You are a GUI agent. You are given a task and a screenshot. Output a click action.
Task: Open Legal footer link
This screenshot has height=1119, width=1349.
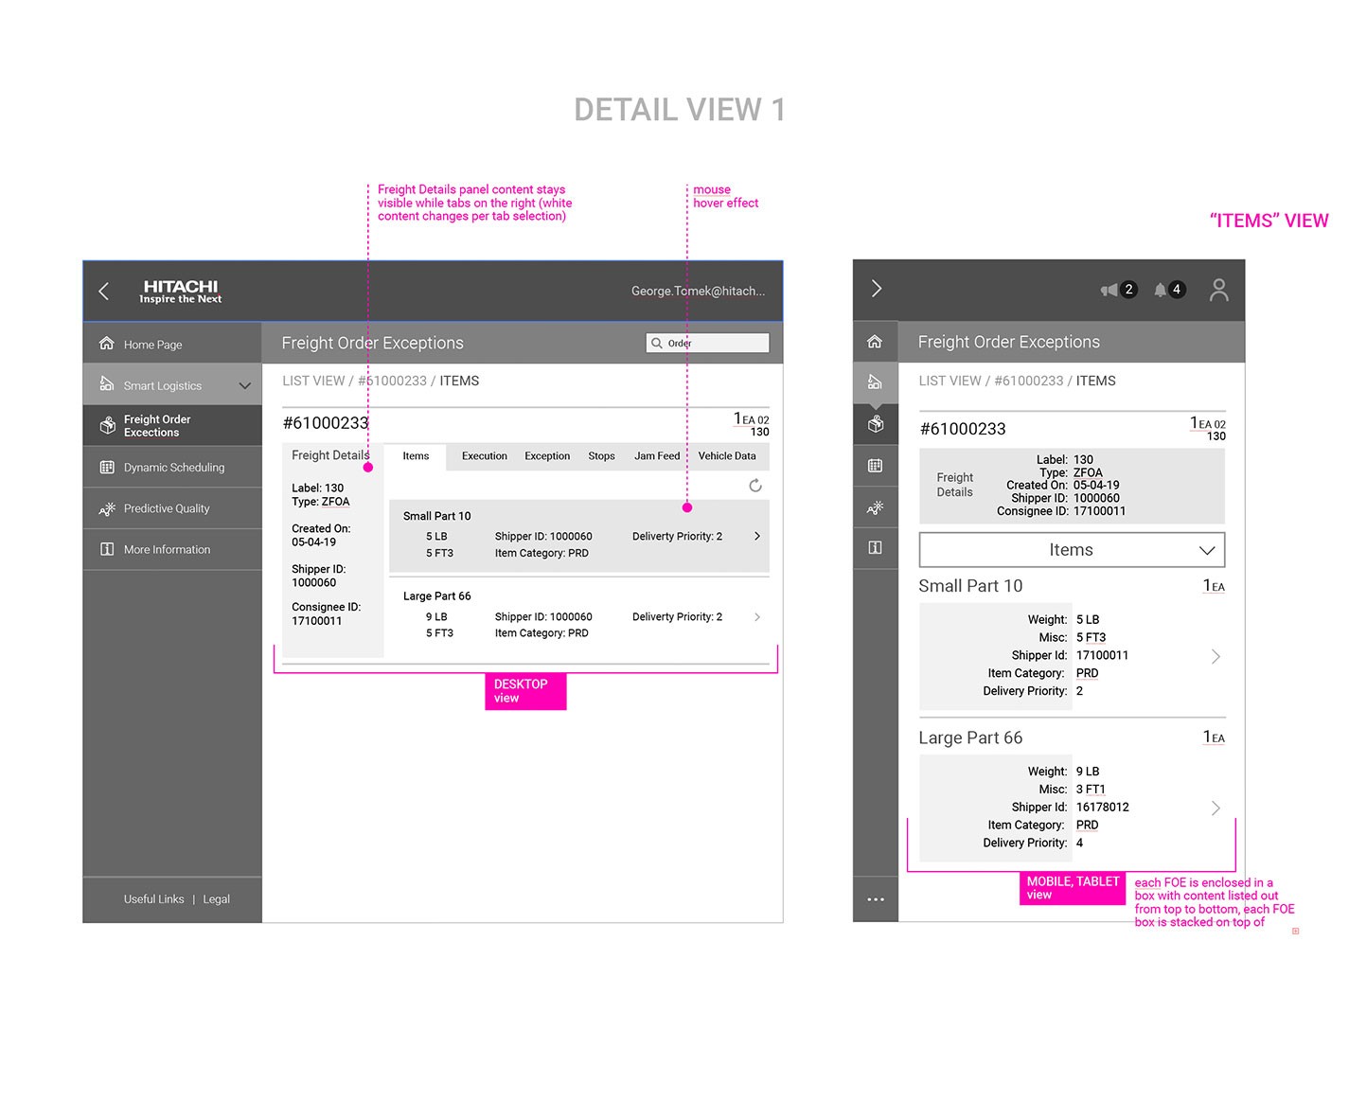[216, 899]
